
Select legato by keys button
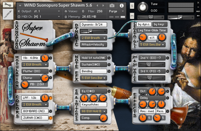tap(160, 24)
